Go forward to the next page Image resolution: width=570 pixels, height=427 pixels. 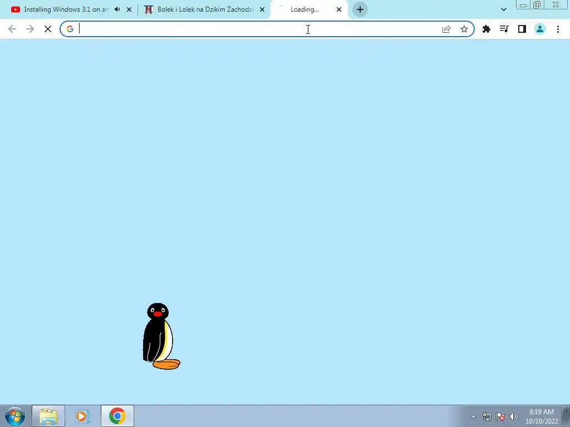(30, 29)
